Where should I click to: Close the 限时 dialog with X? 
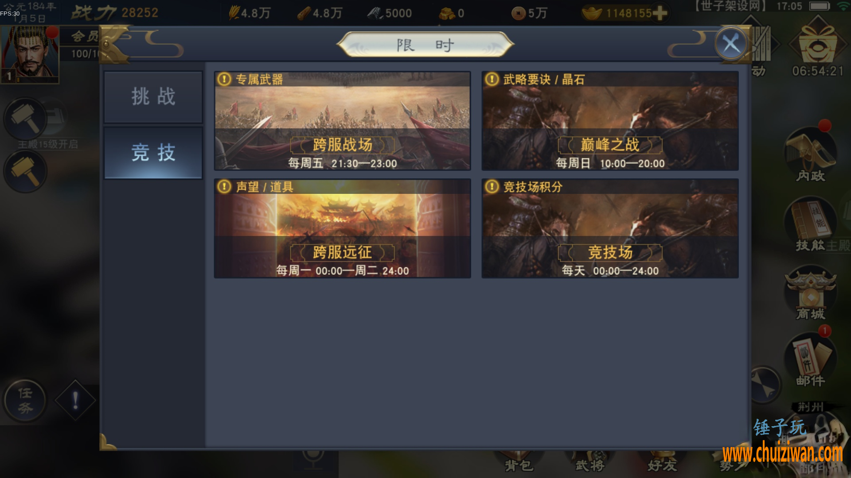731,44
